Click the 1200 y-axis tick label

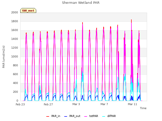15,48
